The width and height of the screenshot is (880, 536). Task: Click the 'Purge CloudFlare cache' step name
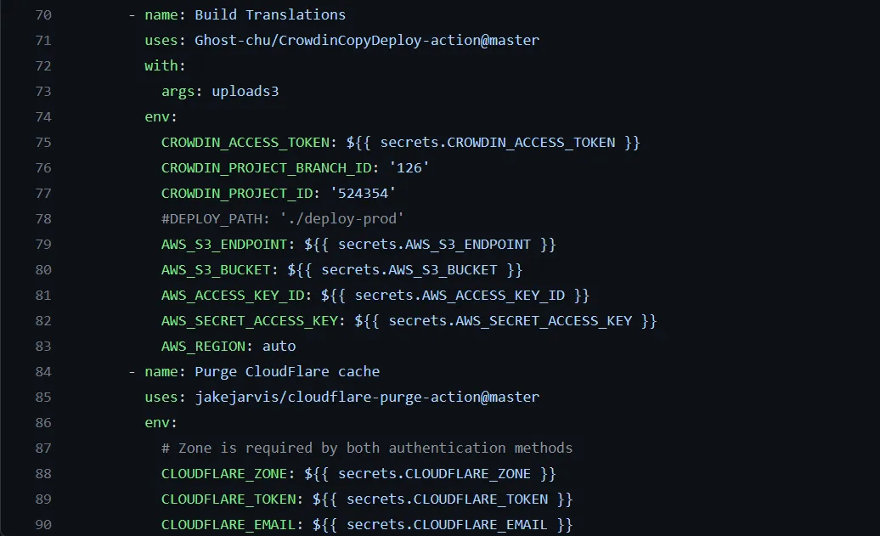286,371
